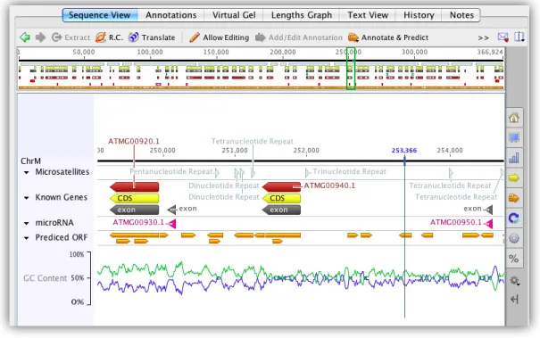This screenshot has width=540, height=338.
Task: Select the pink ATMG00930.1 microRNA arrow
Action: pos(171,223)
